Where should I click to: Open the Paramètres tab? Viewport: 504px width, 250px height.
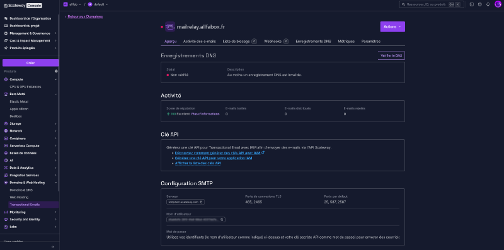(x=371, y=42)
